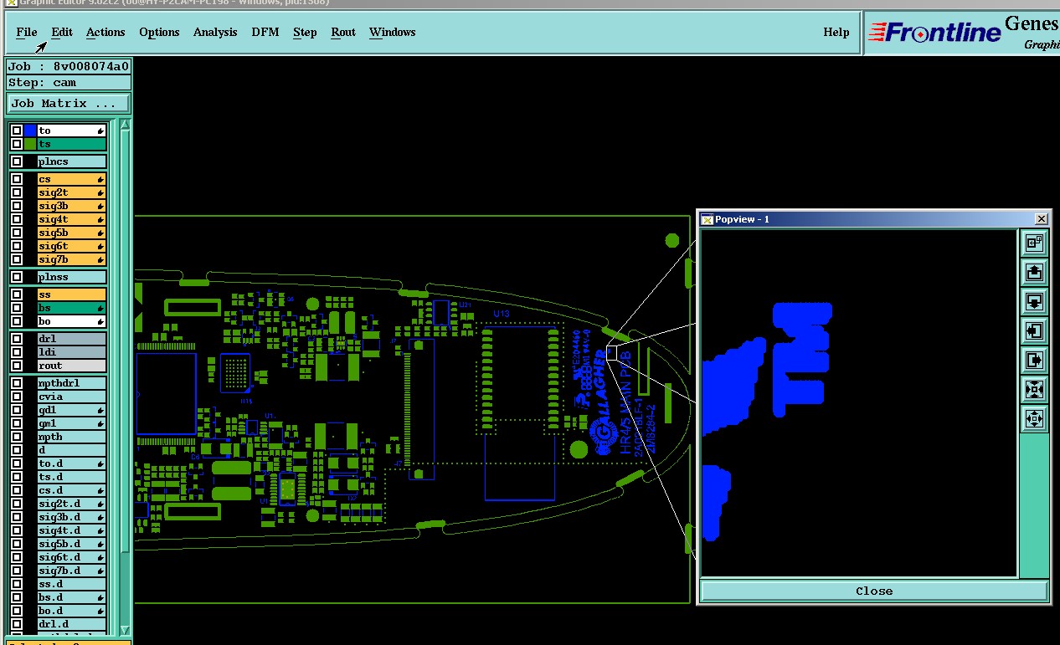Click the 'Step: cam' label
This screenshot has height=645, width=1060.
point(69,83)
